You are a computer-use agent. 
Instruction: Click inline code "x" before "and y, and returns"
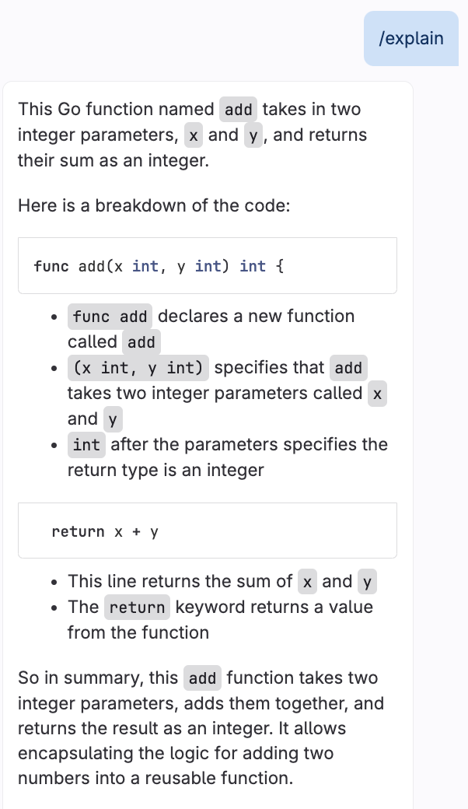point(194,135)
